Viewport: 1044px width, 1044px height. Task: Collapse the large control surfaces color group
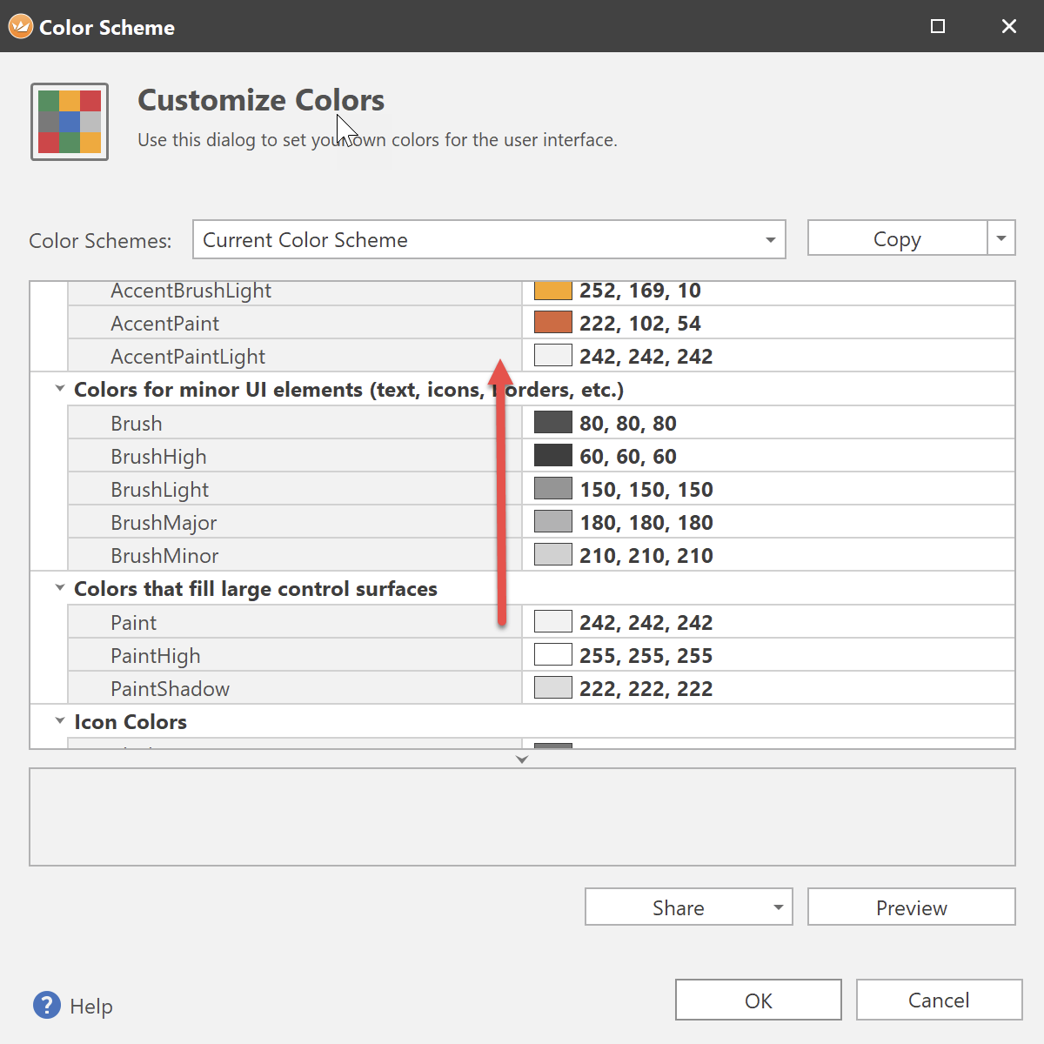coord(60,588)
